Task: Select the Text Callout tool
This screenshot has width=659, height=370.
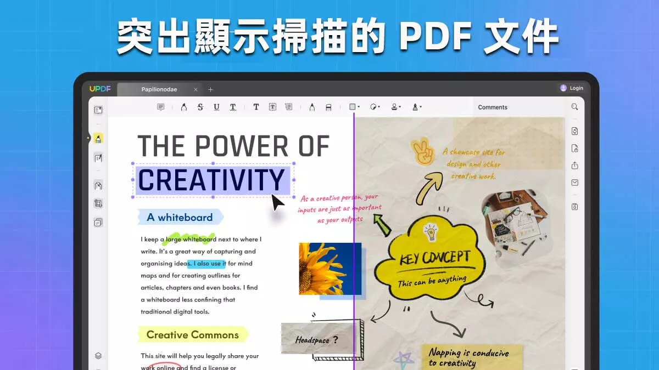Action: 289,107
